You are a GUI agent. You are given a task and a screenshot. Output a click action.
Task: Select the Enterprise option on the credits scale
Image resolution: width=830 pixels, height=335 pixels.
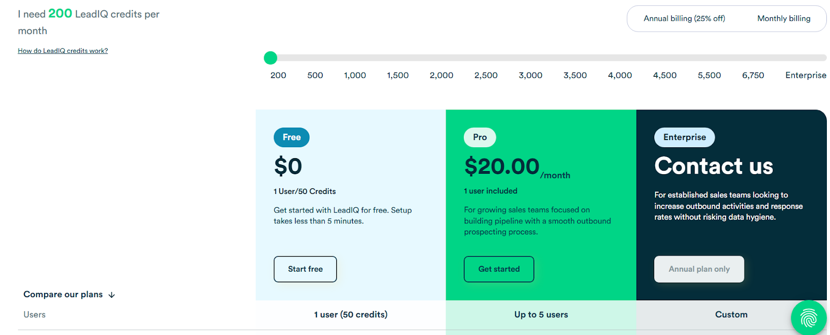click(806, 75)
